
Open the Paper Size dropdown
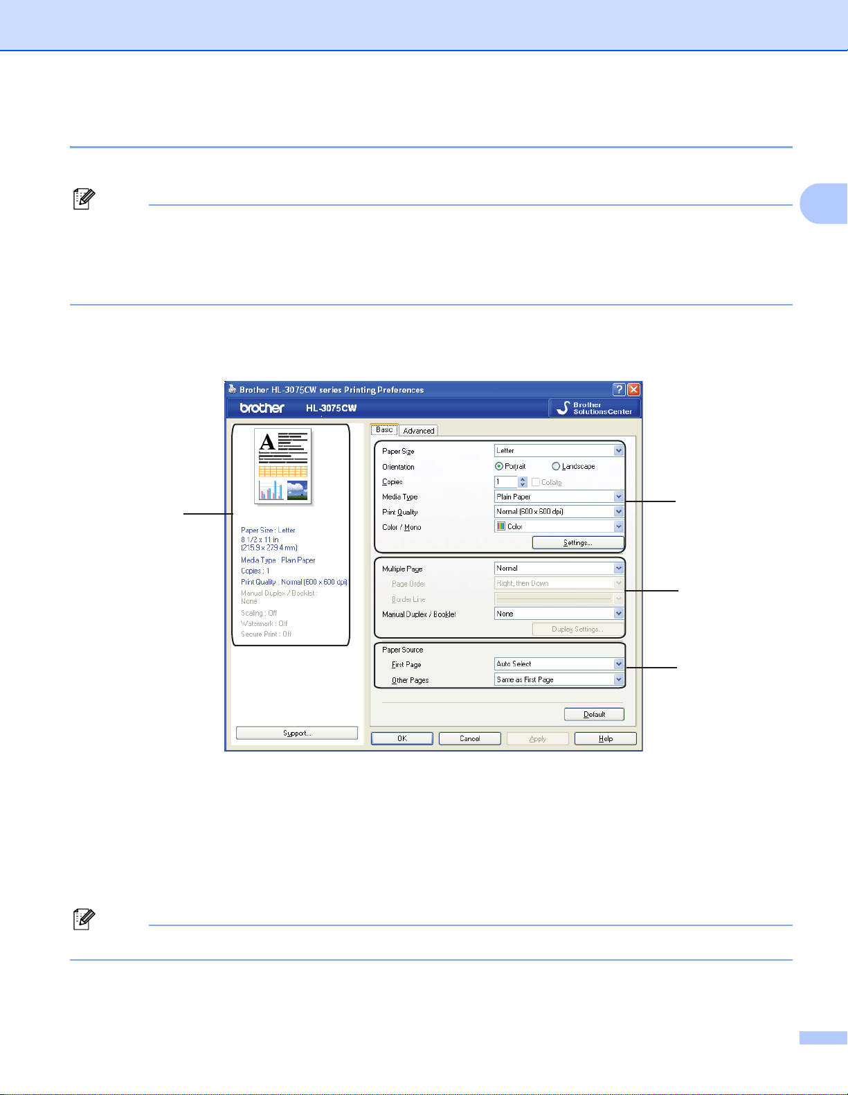pos(559,450)
